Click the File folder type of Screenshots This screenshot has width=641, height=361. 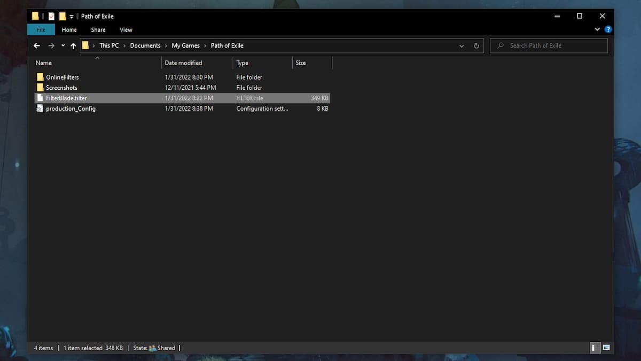click(249, 88)
